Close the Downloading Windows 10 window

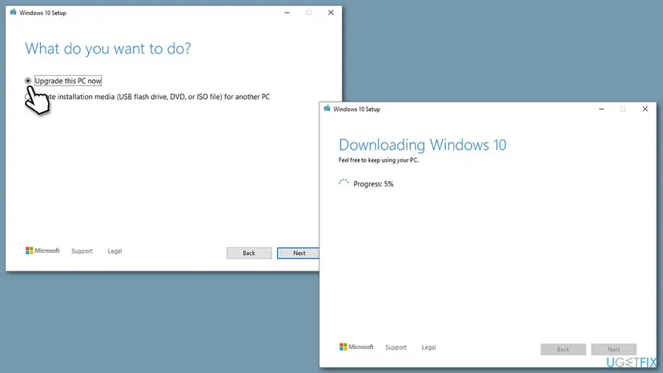pos(645,109)
